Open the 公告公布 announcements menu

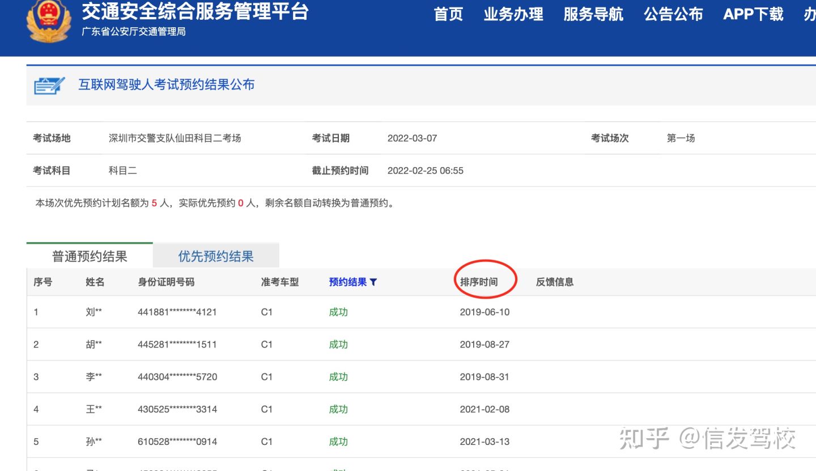click(x=673, y=15)
